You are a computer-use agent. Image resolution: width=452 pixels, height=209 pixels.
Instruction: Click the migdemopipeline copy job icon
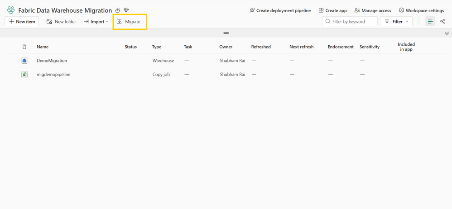tap(24, 74)
